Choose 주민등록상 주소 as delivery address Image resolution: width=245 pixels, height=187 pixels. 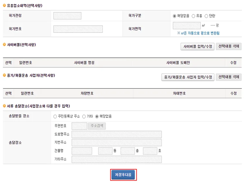55,116
